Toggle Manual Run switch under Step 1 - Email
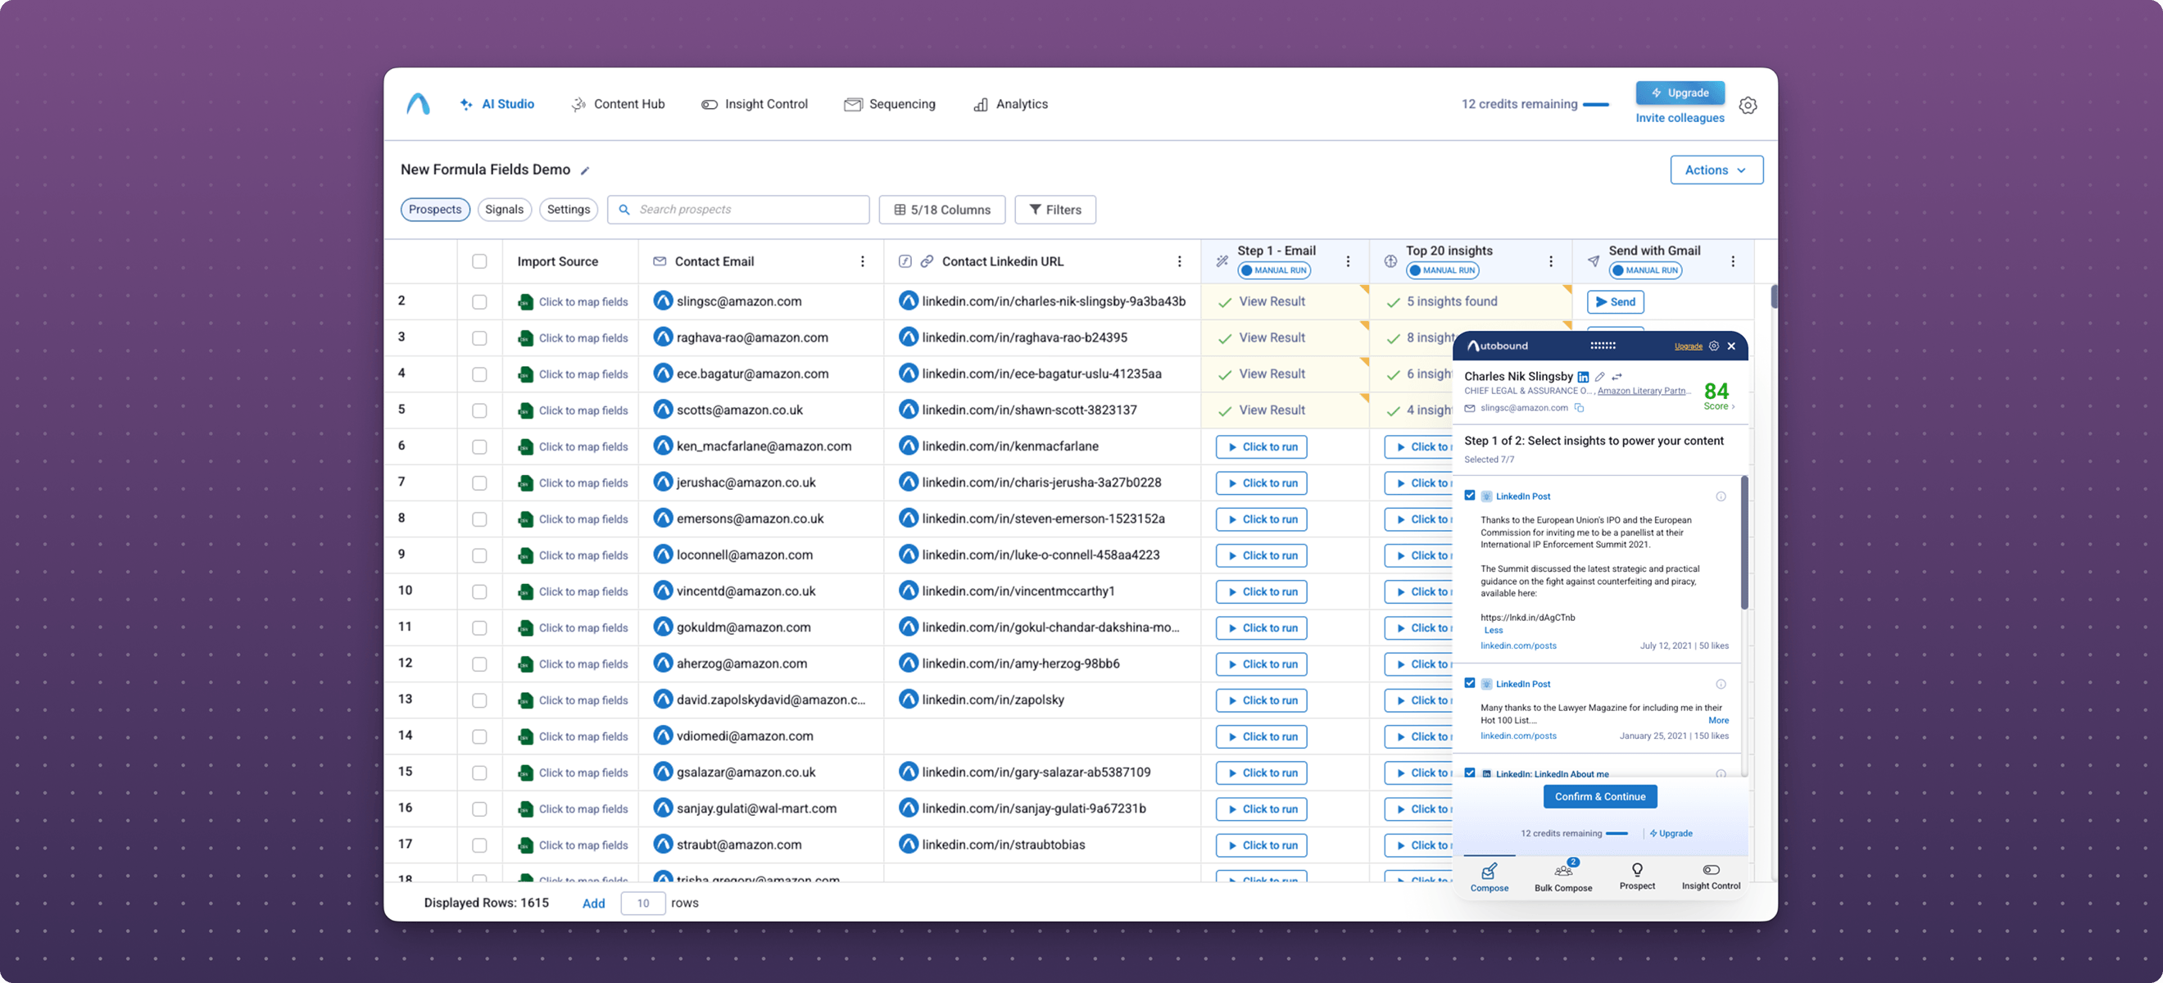The image size is (2163, 983). (1274, 271)
